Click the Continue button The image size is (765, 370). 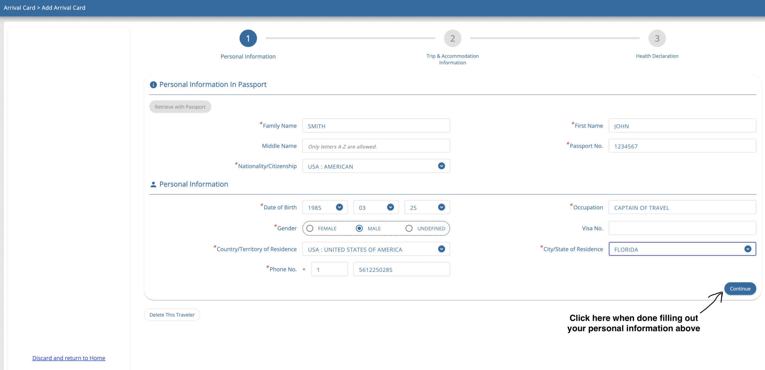tap(740, 289)
